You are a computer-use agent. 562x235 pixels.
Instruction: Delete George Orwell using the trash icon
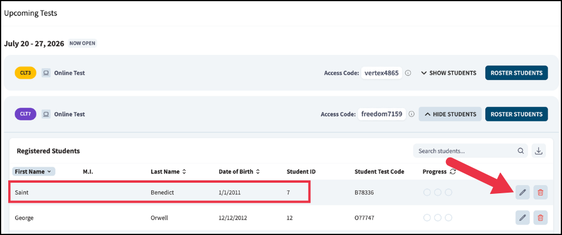click(540, 217)
